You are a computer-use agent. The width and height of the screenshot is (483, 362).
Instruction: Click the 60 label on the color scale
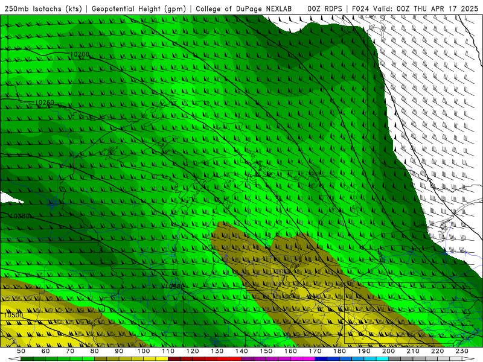(x=46, y=351)
